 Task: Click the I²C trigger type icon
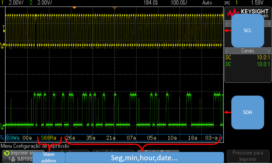(227, 3)
